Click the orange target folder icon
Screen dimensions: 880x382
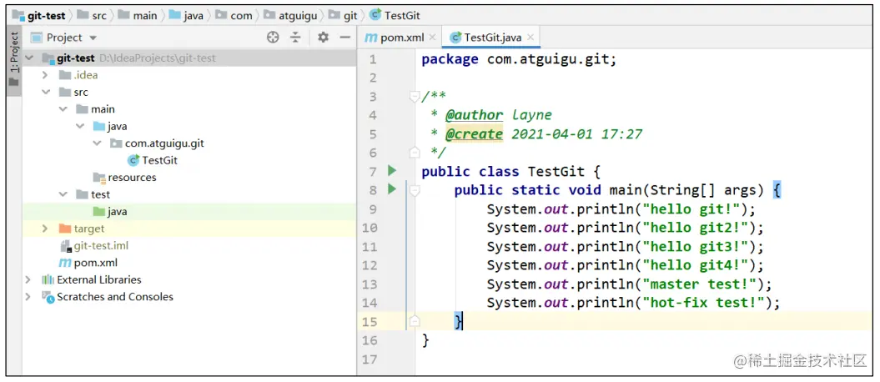pos(65,229)
